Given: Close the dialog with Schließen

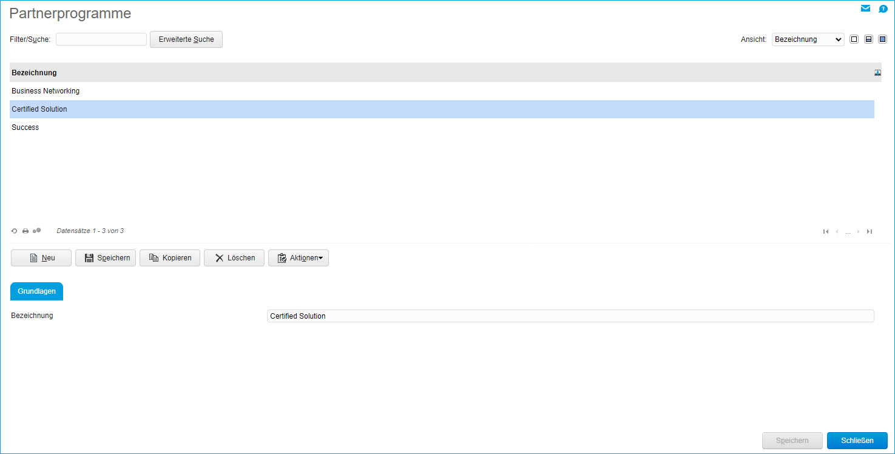Looking at the screenshot, I should click(857, 441).
